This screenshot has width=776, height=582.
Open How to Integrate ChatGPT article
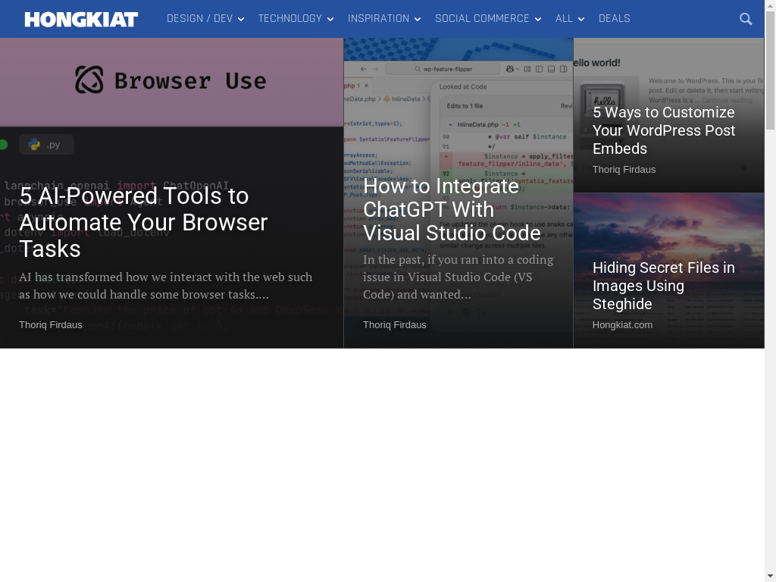tap(452, 209)
